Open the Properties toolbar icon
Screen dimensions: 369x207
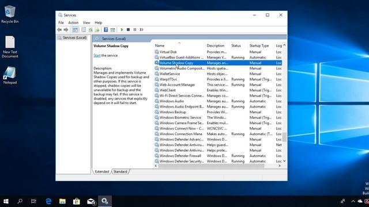(x=84, y=29)
